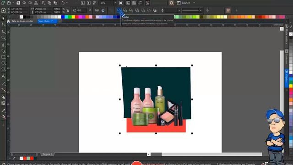293x165 pixels.
Task: Click the Open folder icon
Action: 9,3
